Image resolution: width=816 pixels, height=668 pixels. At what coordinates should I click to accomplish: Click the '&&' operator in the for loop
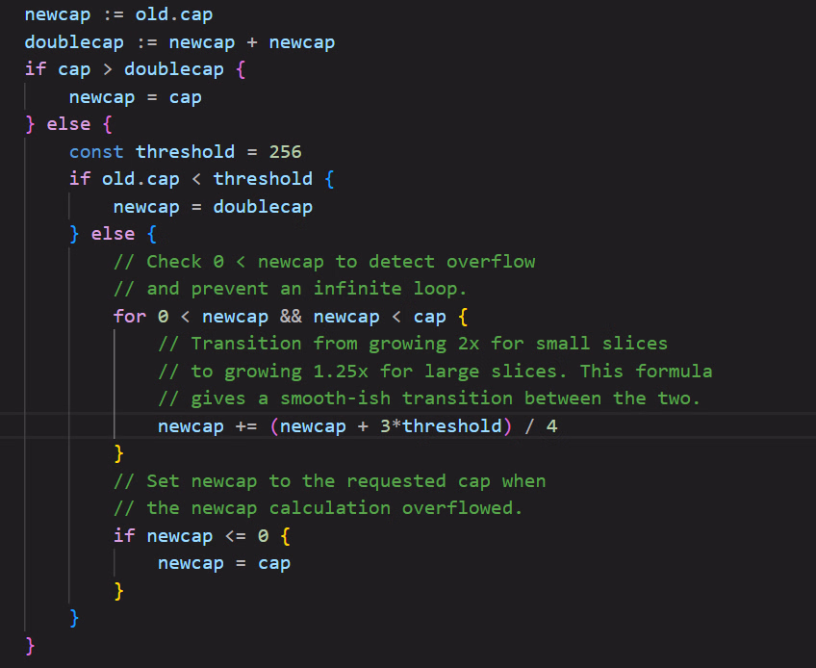291,316
